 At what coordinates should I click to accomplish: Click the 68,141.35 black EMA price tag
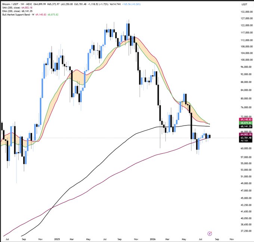[x=246, y=127]
